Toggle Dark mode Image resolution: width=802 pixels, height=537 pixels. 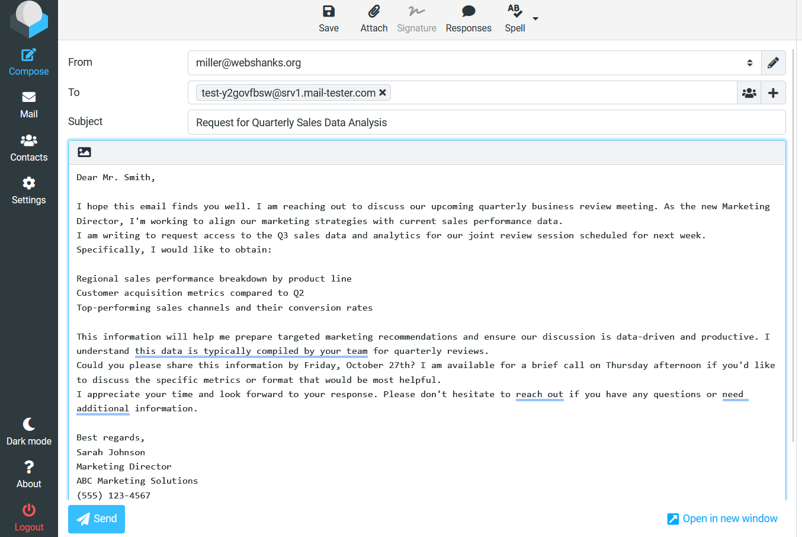coord(29,432)
